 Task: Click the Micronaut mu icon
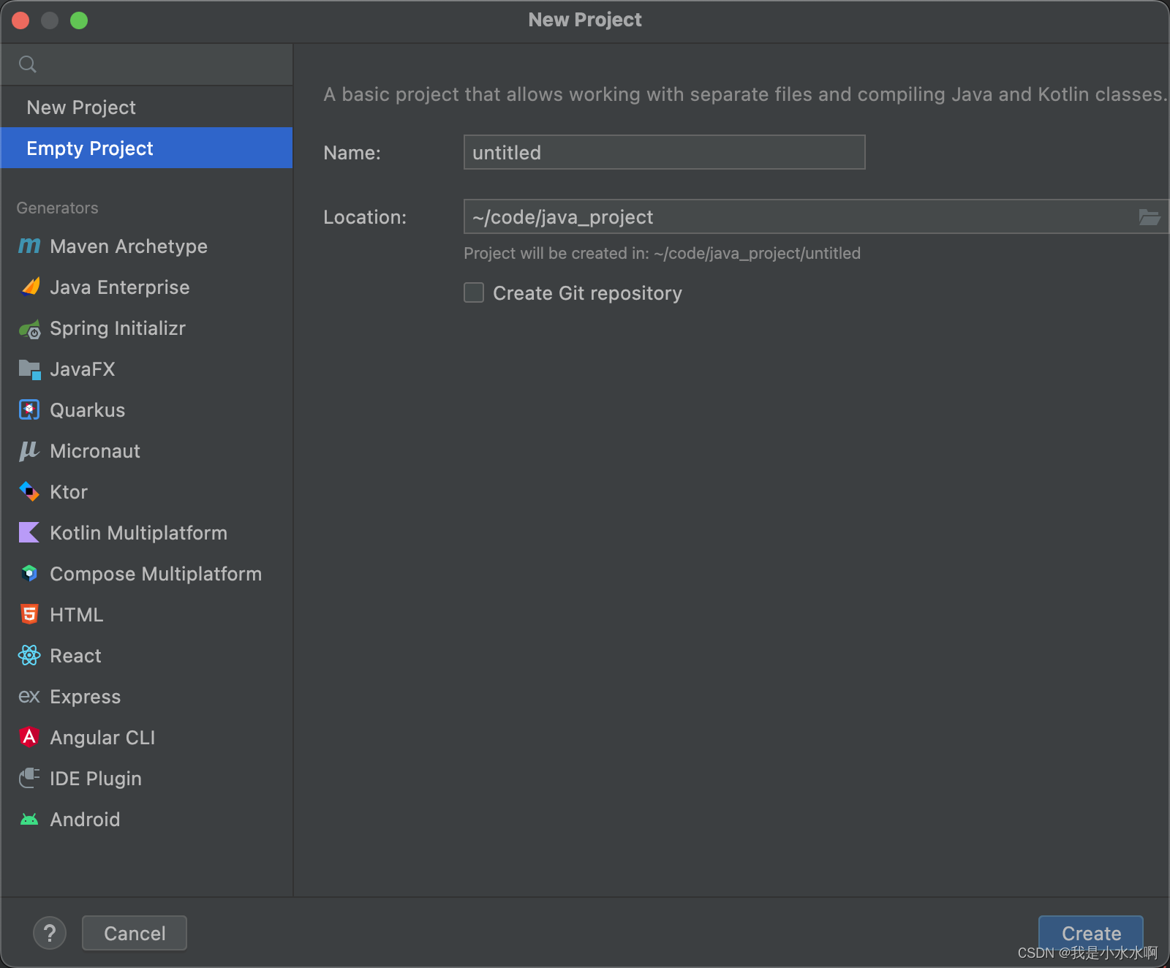click(29, 451)
